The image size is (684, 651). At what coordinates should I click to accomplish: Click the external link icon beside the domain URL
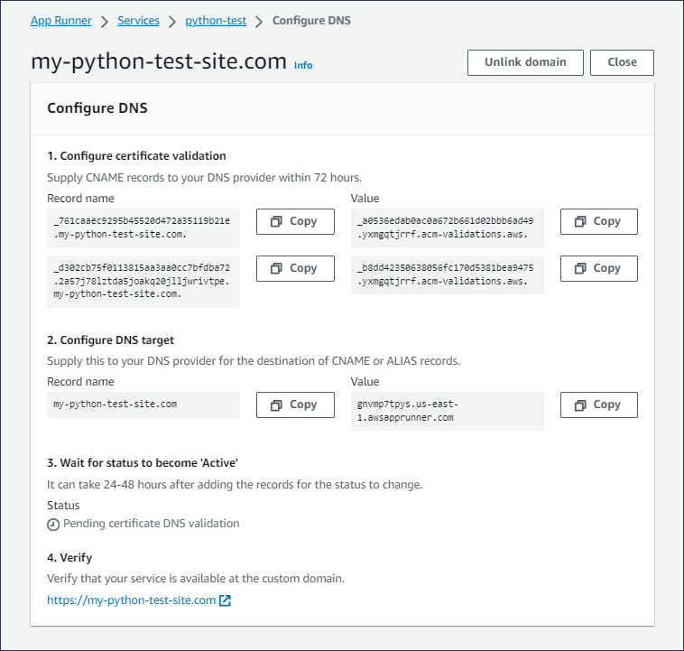226,600
